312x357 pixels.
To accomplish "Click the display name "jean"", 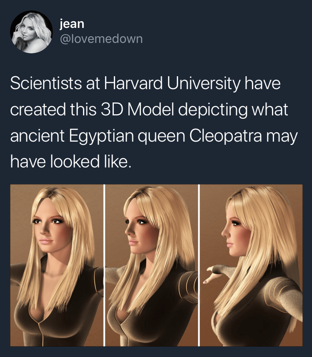I will coord(72,24).
